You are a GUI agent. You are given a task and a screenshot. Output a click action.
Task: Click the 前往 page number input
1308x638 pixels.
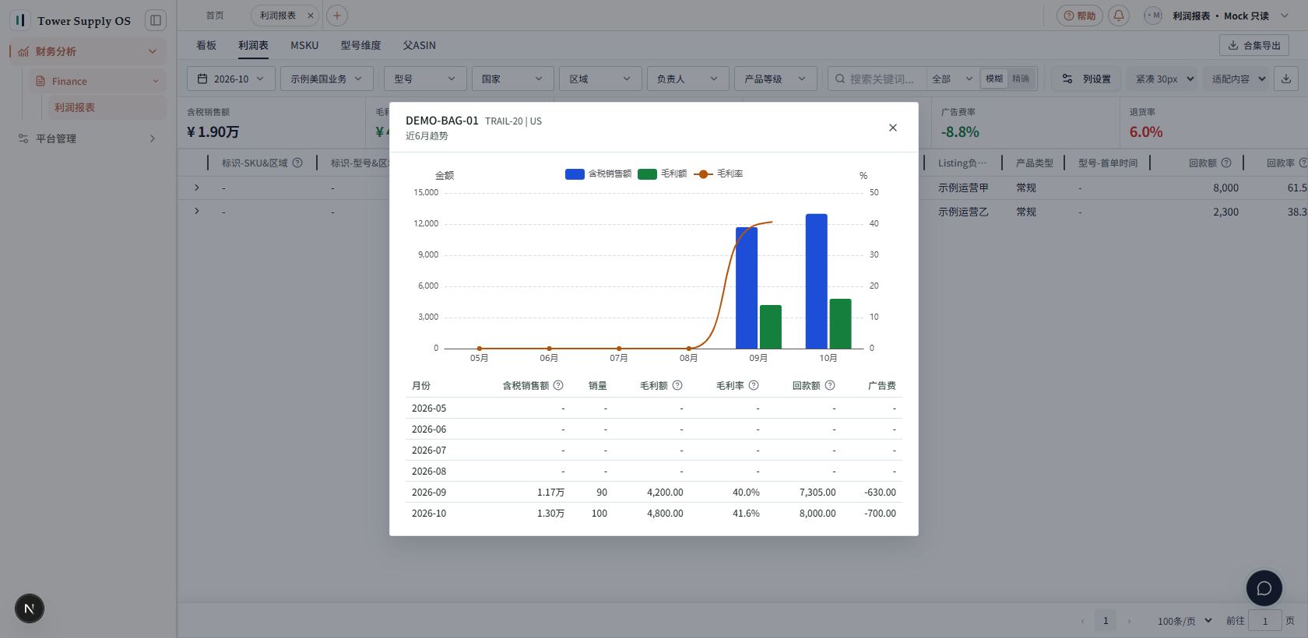[1265, 621]
